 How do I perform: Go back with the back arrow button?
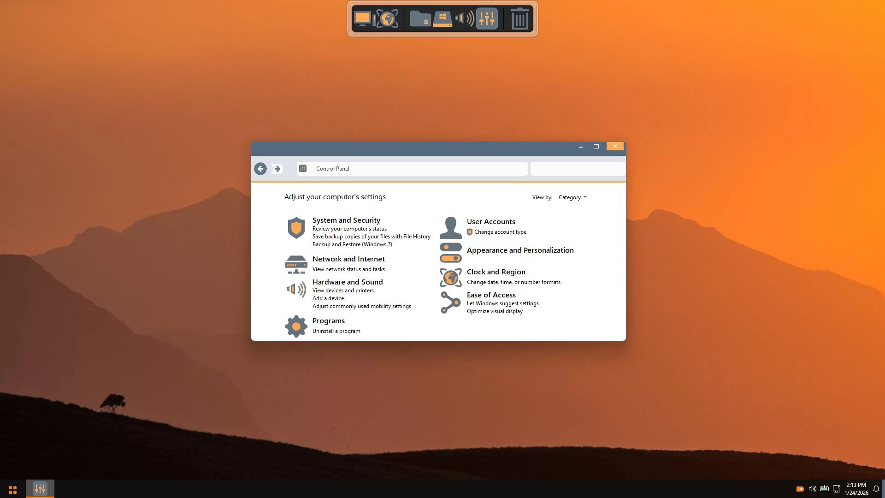click(x=260, y=169)
